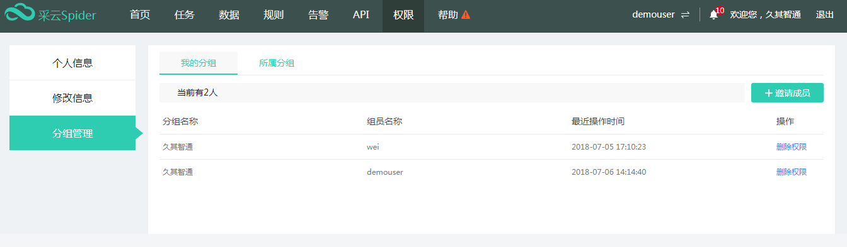Image resolution: width=847 pixels, height=247 pixels.
Task: Click the 退出 logout link
Action: tap(825, 14)
